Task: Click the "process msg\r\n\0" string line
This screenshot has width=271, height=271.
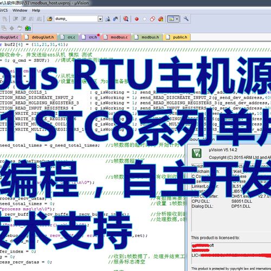Action: click(x=27, y=209)
